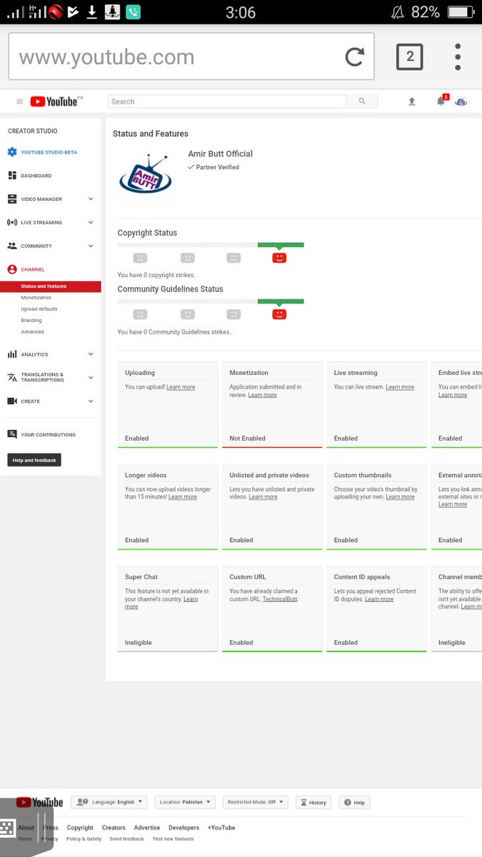Screen dimensions: 482x857
Task: Click red smiley under Community Guidelines Status
Action: click(279, 314)
